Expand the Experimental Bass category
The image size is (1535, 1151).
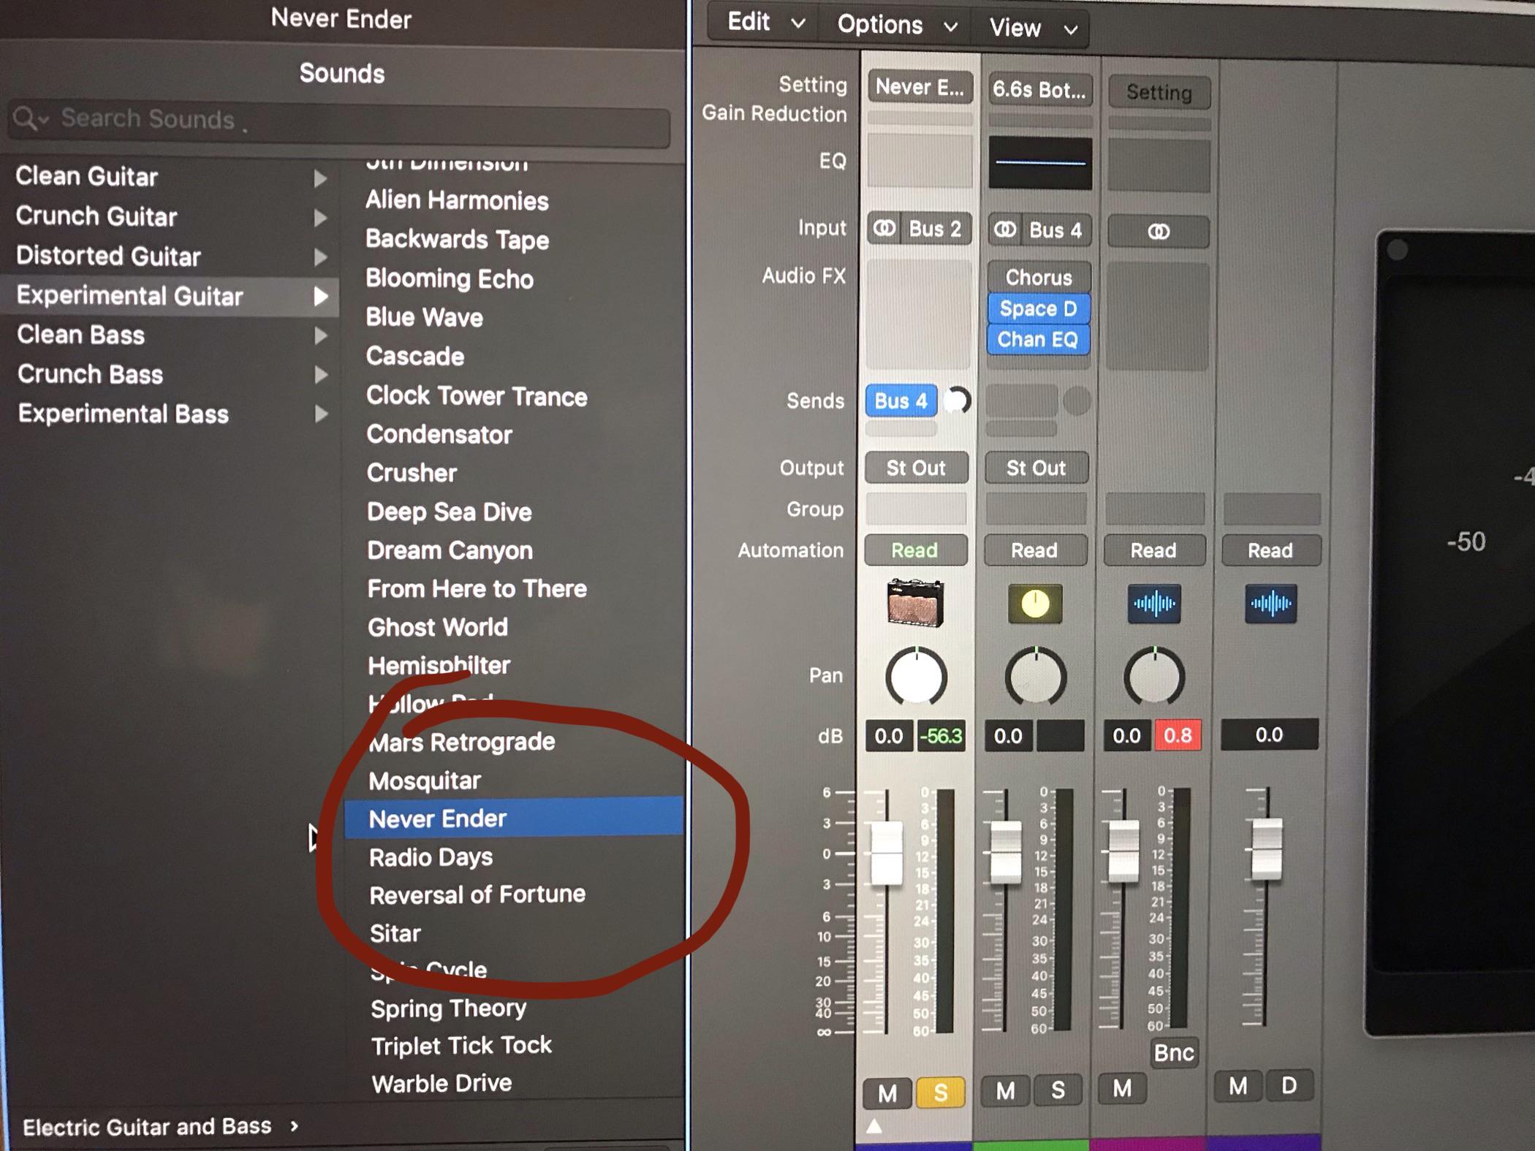point(321,414)
